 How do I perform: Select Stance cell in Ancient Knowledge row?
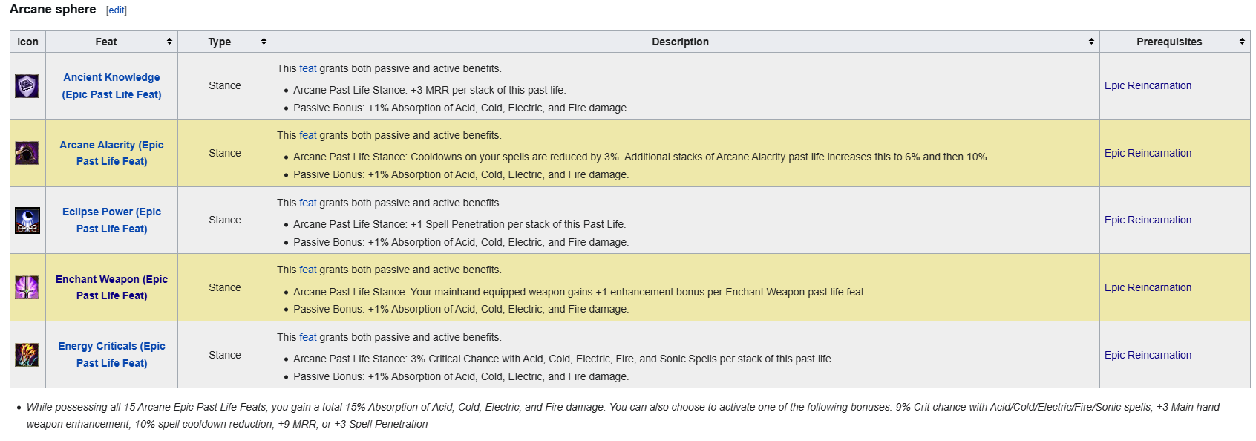(x=225, y=85)
